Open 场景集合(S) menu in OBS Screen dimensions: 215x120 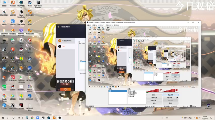(109, 25)
